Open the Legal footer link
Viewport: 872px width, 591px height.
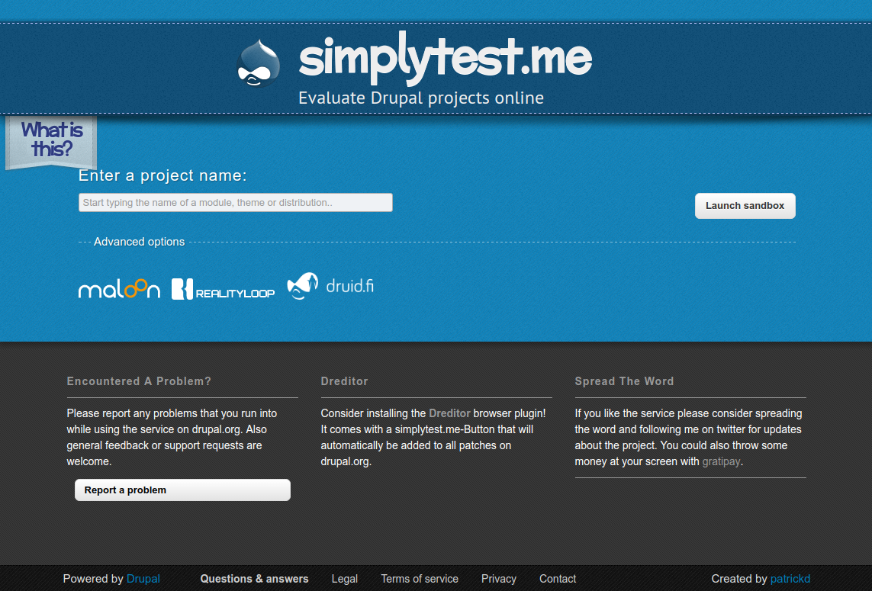pyautogui.click(x=344, y=579)
